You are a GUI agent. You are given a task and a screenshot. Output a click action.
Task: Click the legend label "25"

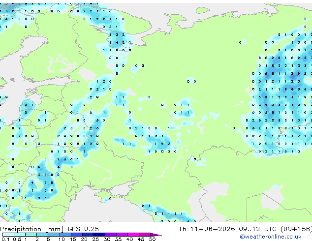(95, 239)
